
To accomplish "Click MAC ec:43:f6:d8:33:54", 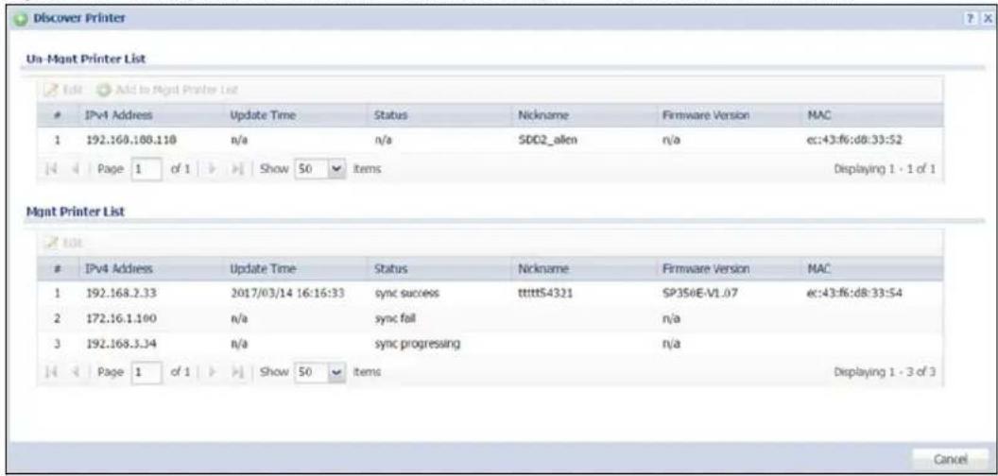I will pyautogui.click(x=854, y=294).
